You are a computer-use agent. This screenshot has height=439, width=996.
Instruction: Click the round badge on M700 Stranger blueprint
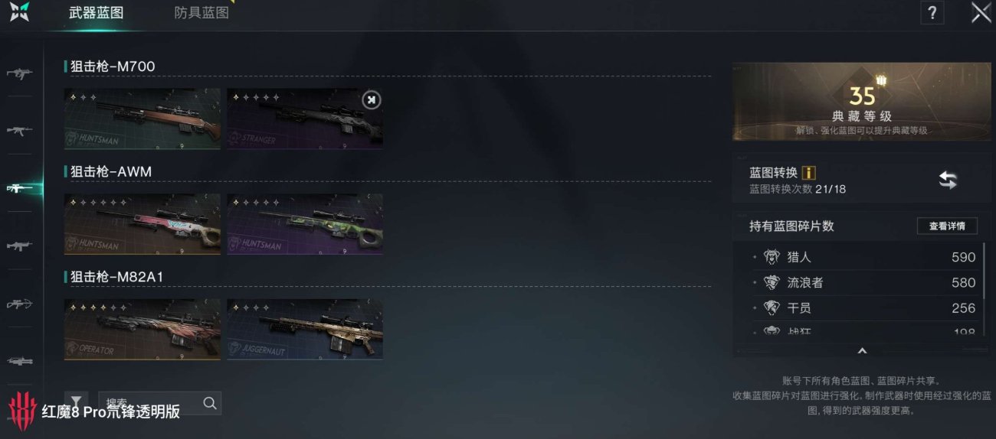[x=371, y=100]
